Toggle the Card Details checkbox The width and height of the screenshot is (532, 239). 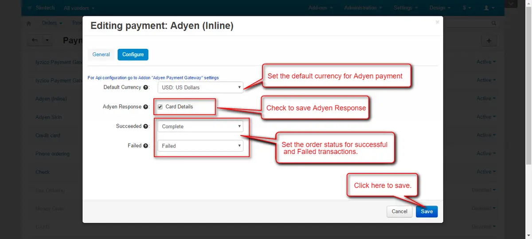click(x=160, y=107)
